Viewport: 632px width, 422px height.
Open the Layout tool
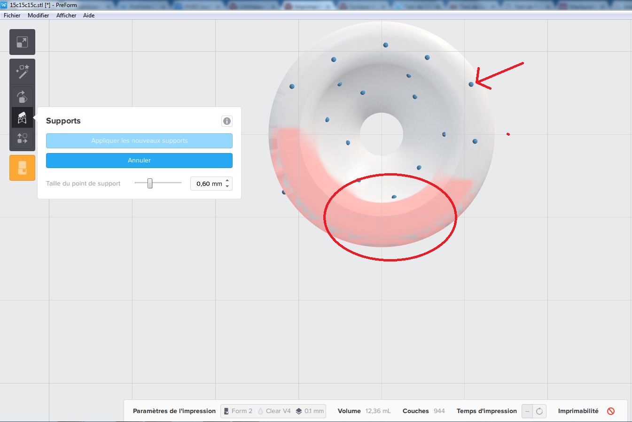(22, 138)
